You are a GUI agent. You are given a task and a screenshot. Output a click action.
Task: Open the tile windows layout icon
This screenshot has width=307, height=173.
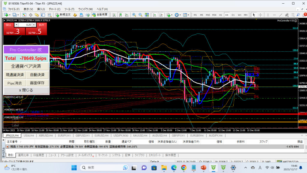click(147, 15)
